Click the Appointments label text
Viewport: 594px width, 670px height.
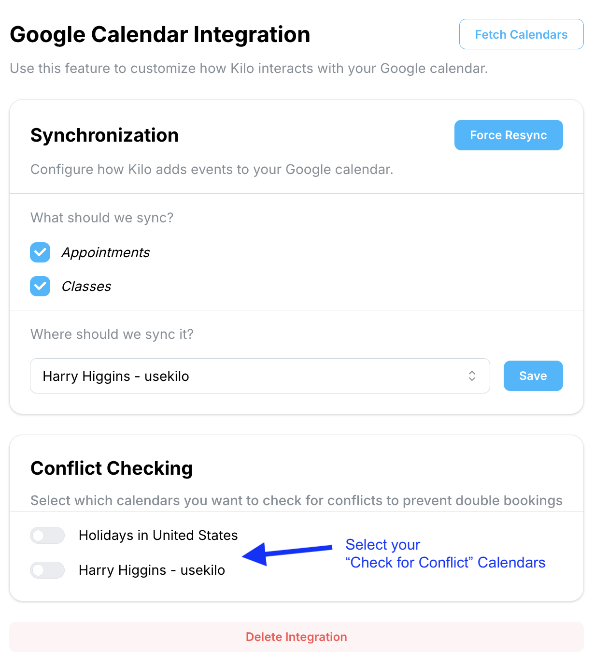pyautogui.click(x=106, y=252)
